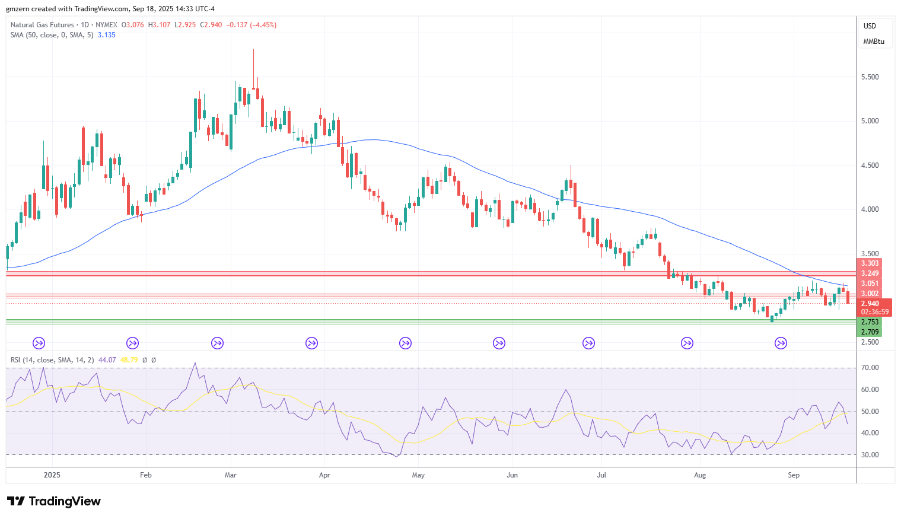Click the 5.500 price axis label

click(870, 77)
